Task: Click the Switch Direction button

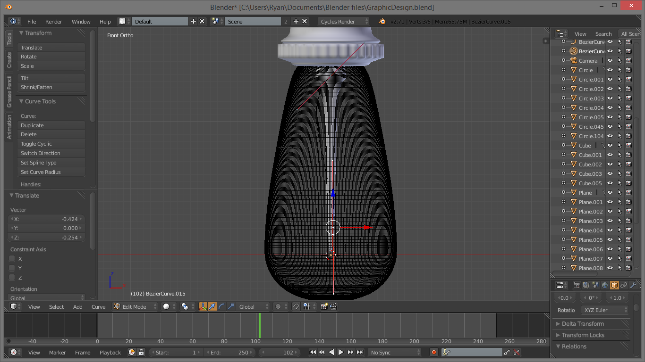Action: (51, 153)
